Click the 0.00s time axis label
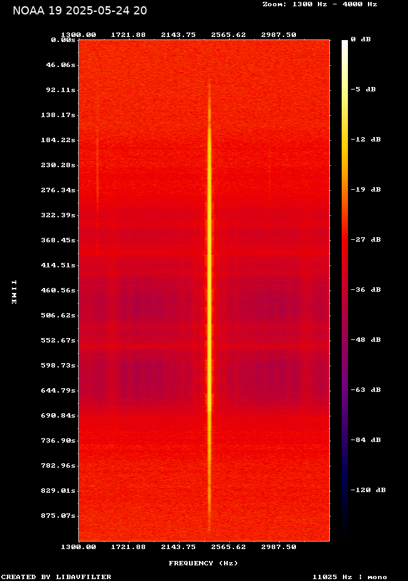The width and height of the screenshot is (408, 581). click(x=63, y=39)
